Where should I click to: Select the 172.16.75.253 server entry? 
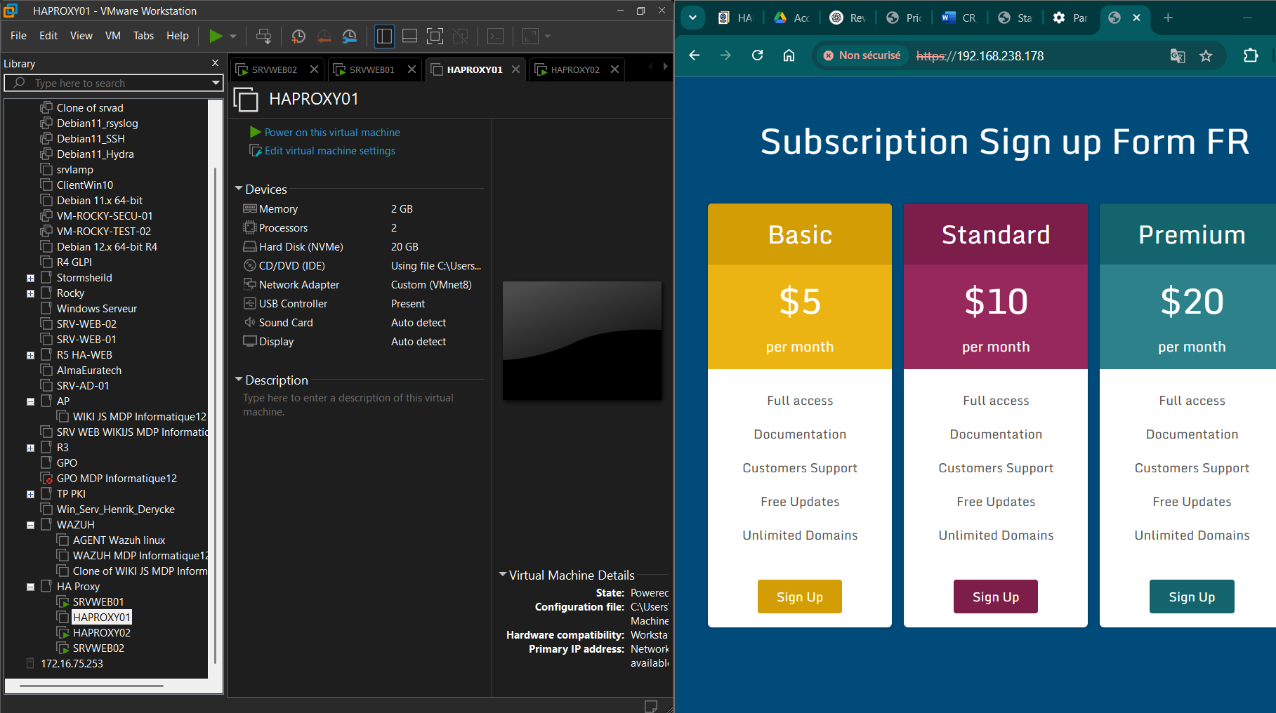(72, 664)
